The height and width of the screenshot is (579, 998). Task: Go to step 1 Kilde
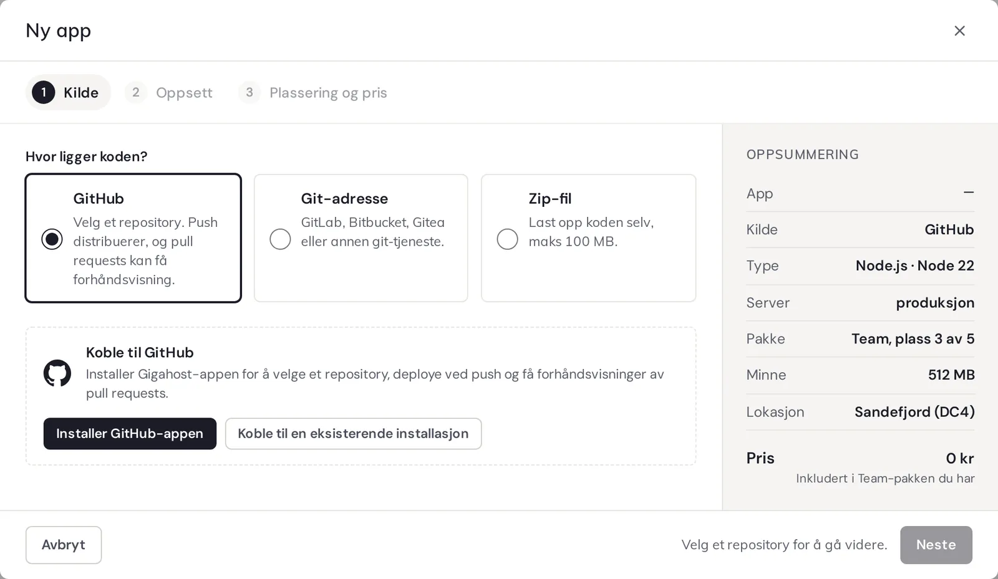68,92
